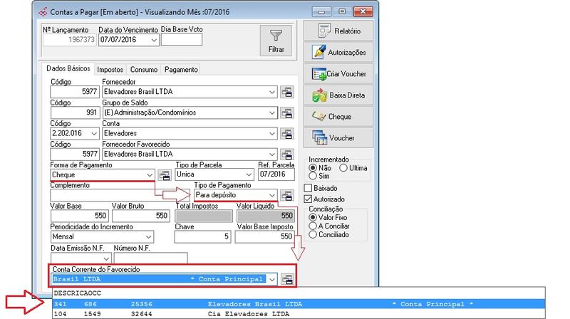
Task: Click the lookup icon beside Fornecedor Favorecido
Action: coord(287,154)
